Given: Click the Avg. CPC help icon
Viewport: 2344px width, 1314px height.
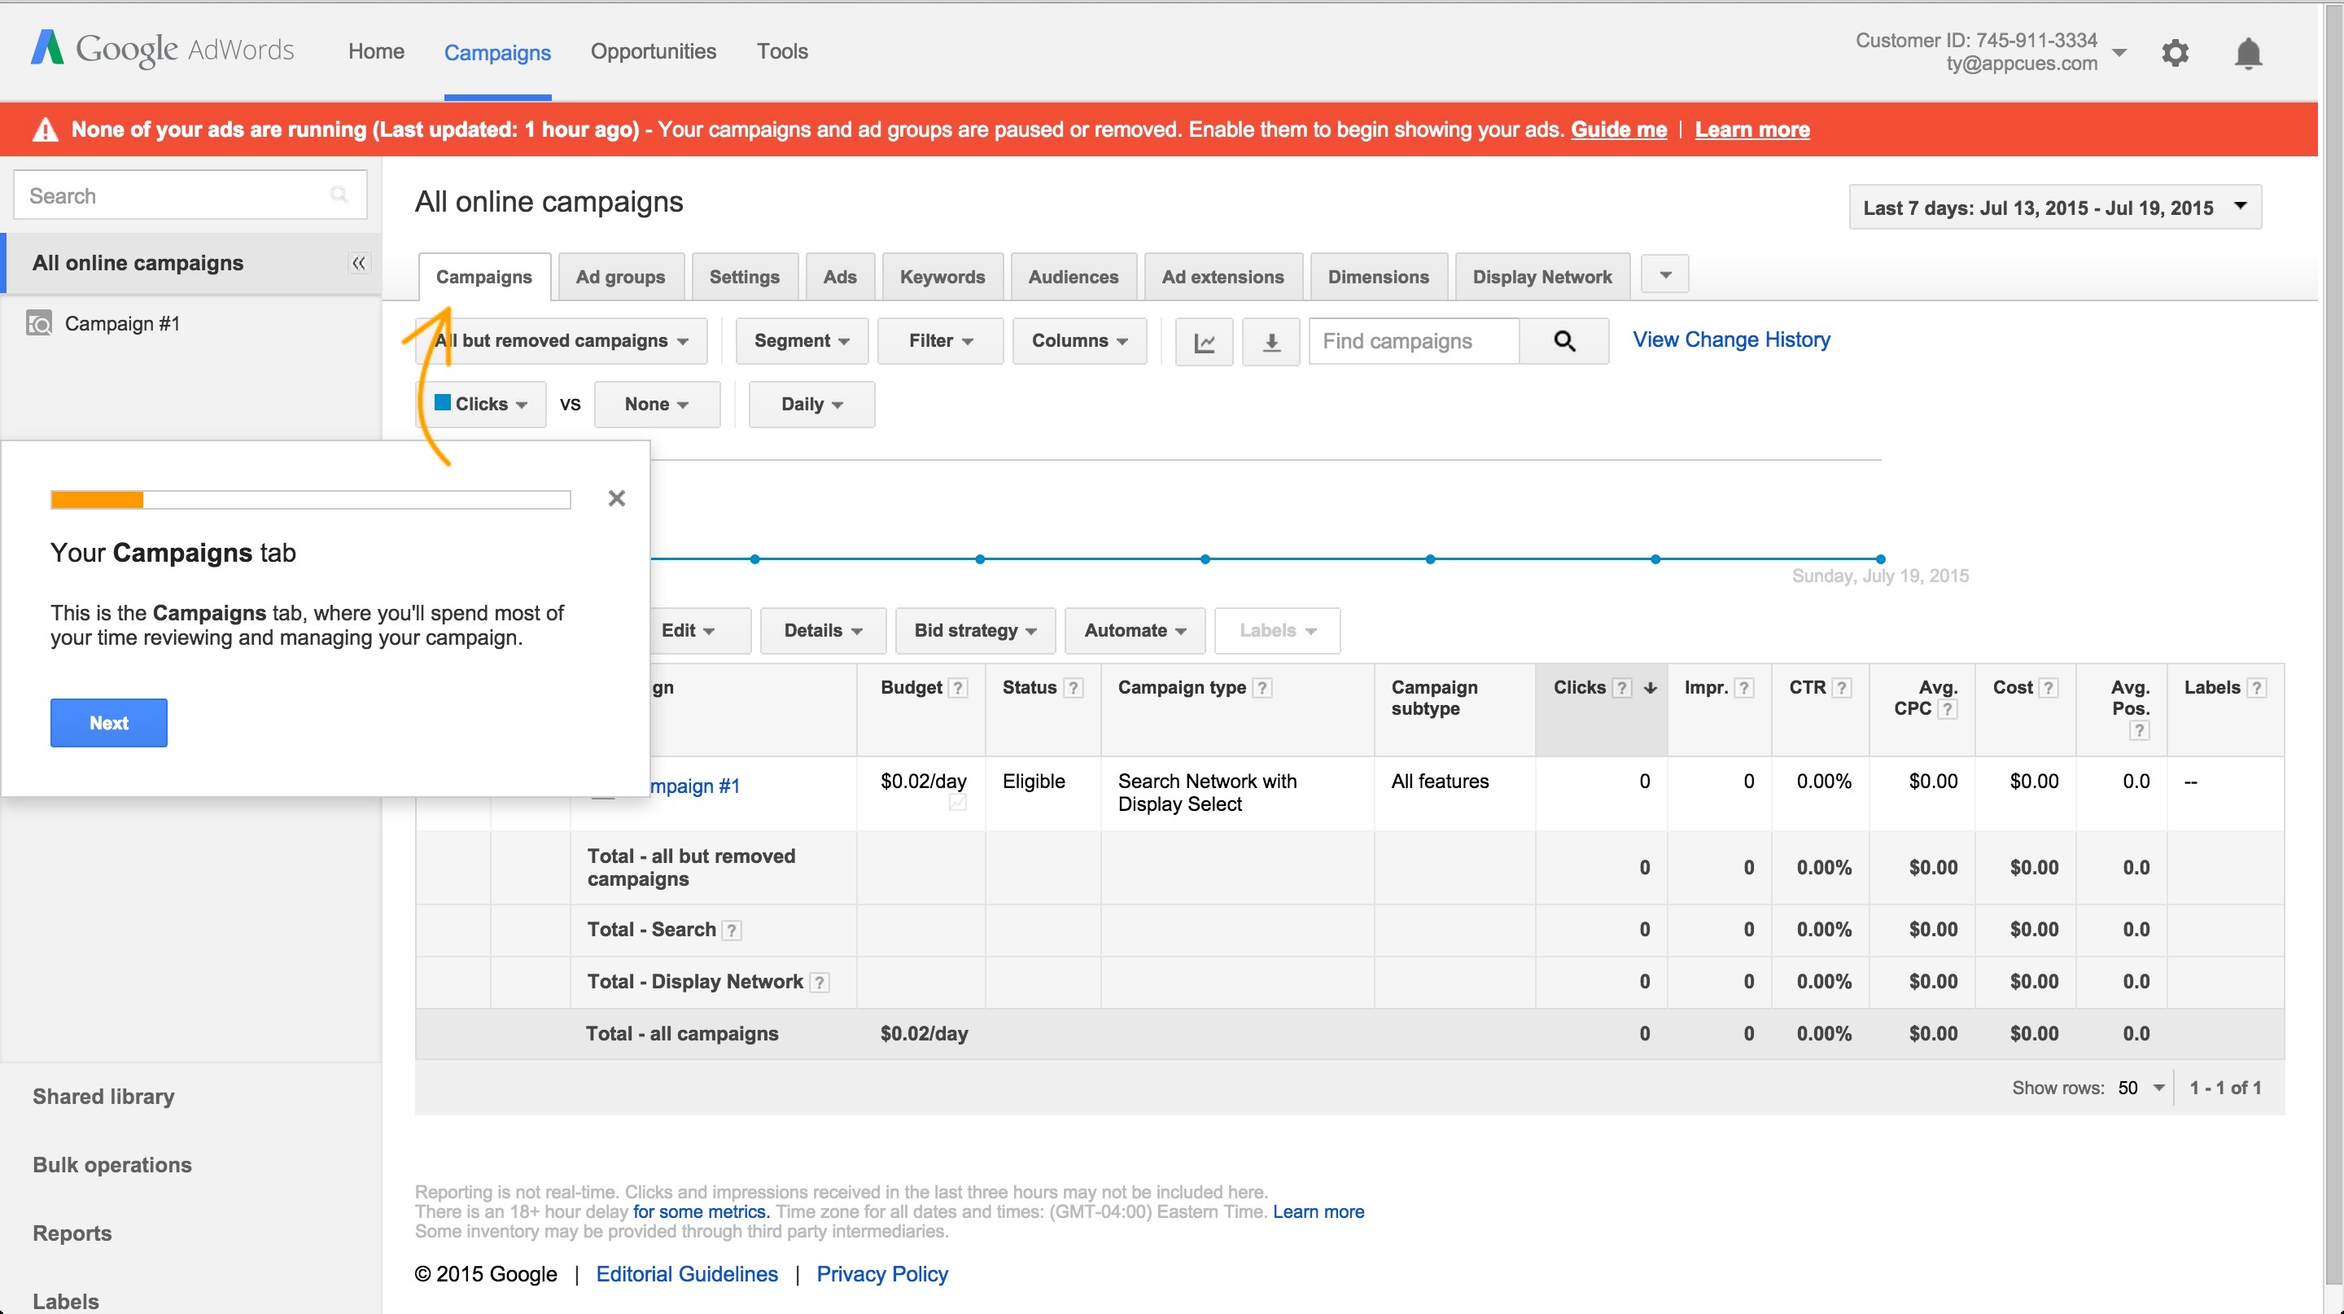Looking at the screenshot, I should coord(1946,709).
